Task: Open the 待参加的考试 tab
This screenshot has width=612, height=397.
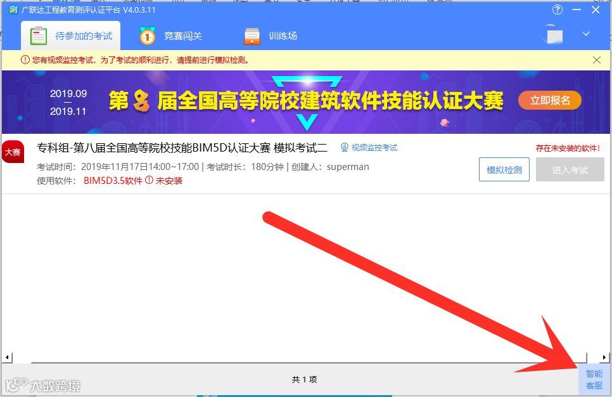Action: (x=71, y=36)
